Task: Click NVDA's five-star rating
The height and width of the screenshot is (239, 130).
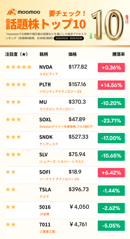Action: [x=18, y=67]
